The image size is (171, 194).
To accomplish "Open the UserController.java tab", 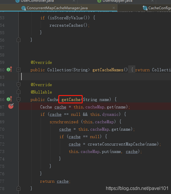I will tap(37, 1).
